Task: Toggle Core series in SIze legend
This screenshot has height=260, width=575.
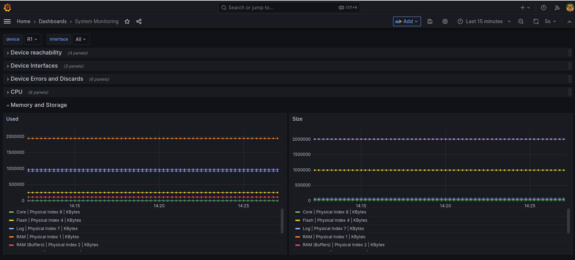Action: [335, 212]
